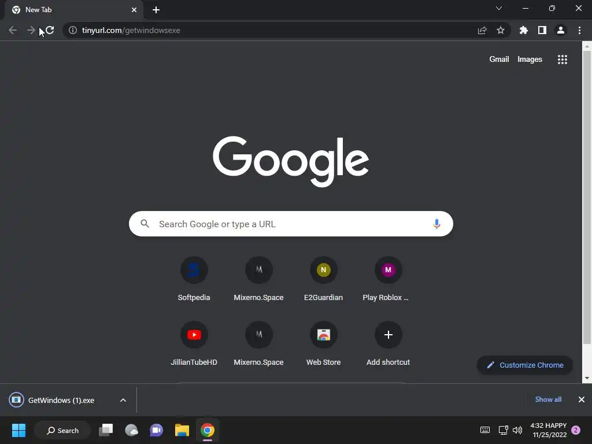Screen dimensions: 592x444
Task: Open Task View on taskbar
Action: point(106,430)
